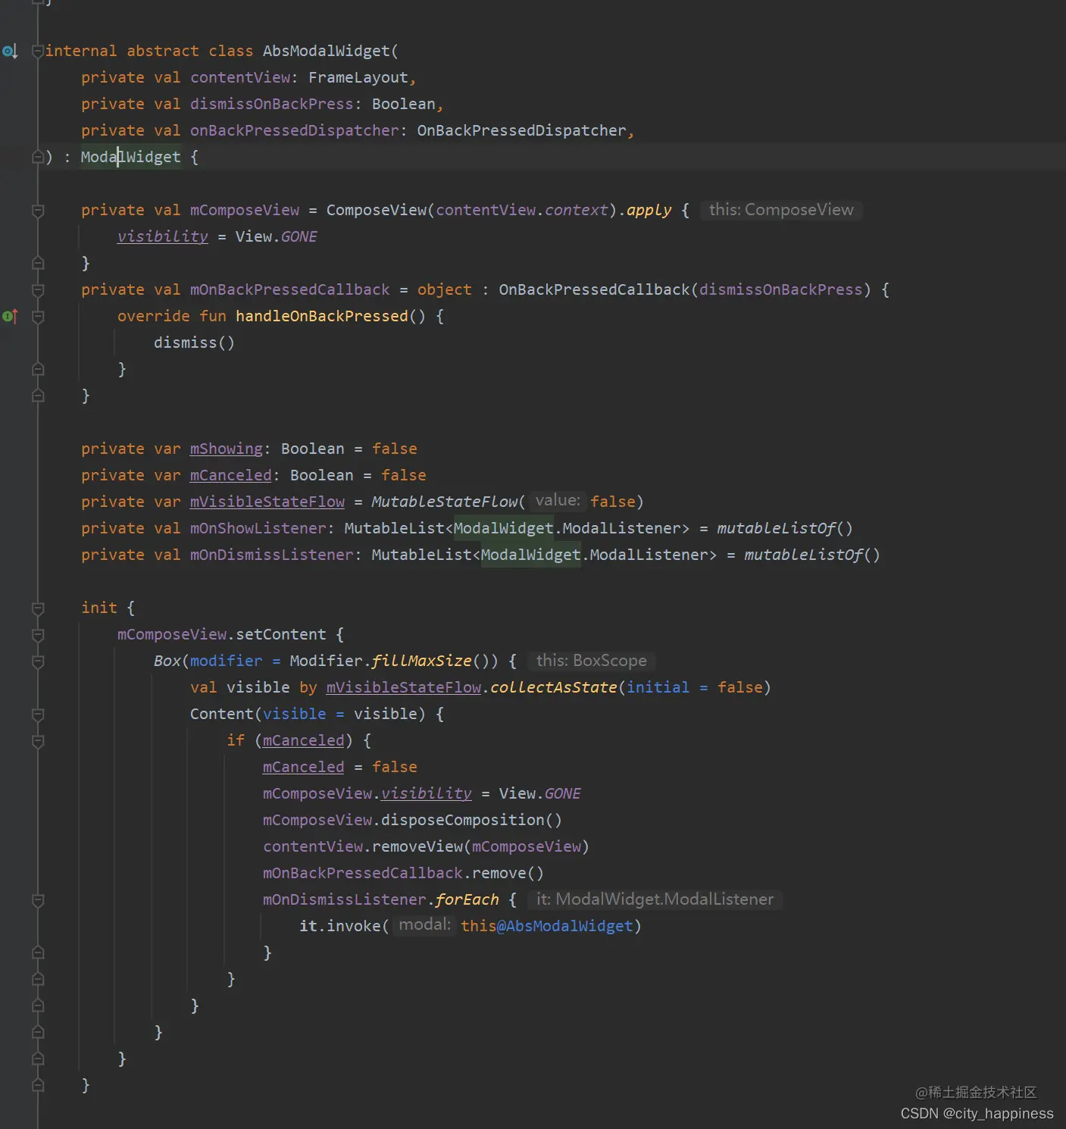Click the 'modal:' parameter hint in it.invoke
This screenshot has width=1066, height=1129.
click(424, 925)
